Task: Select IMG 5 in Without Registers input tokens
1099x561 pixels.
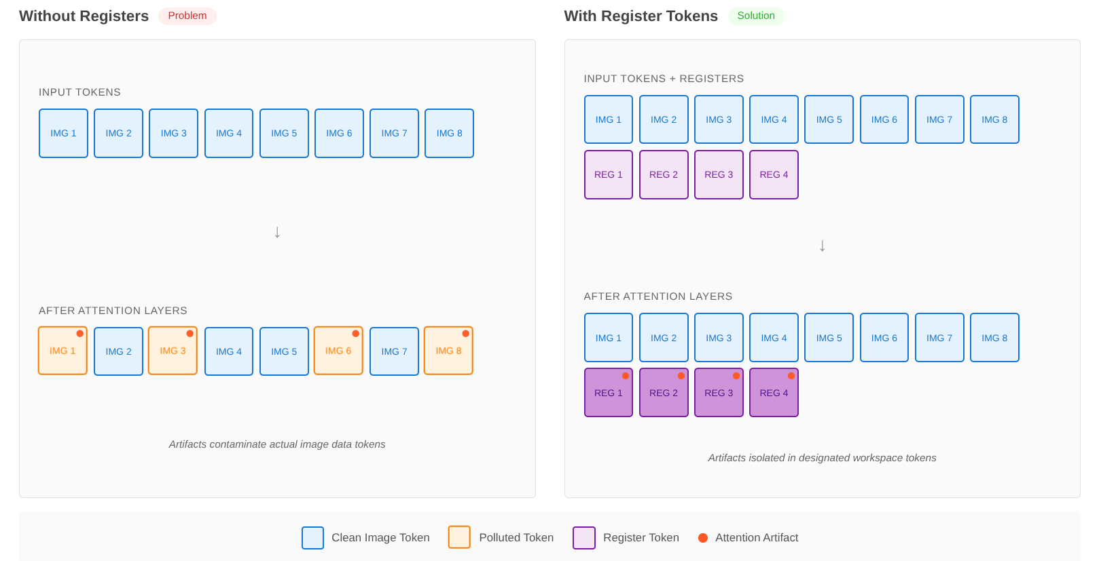Action: click(x=284, y=134)
